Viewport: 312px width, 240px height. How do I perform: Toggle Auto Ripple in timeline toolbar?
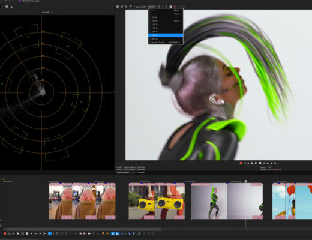click(x=122, y=233)
